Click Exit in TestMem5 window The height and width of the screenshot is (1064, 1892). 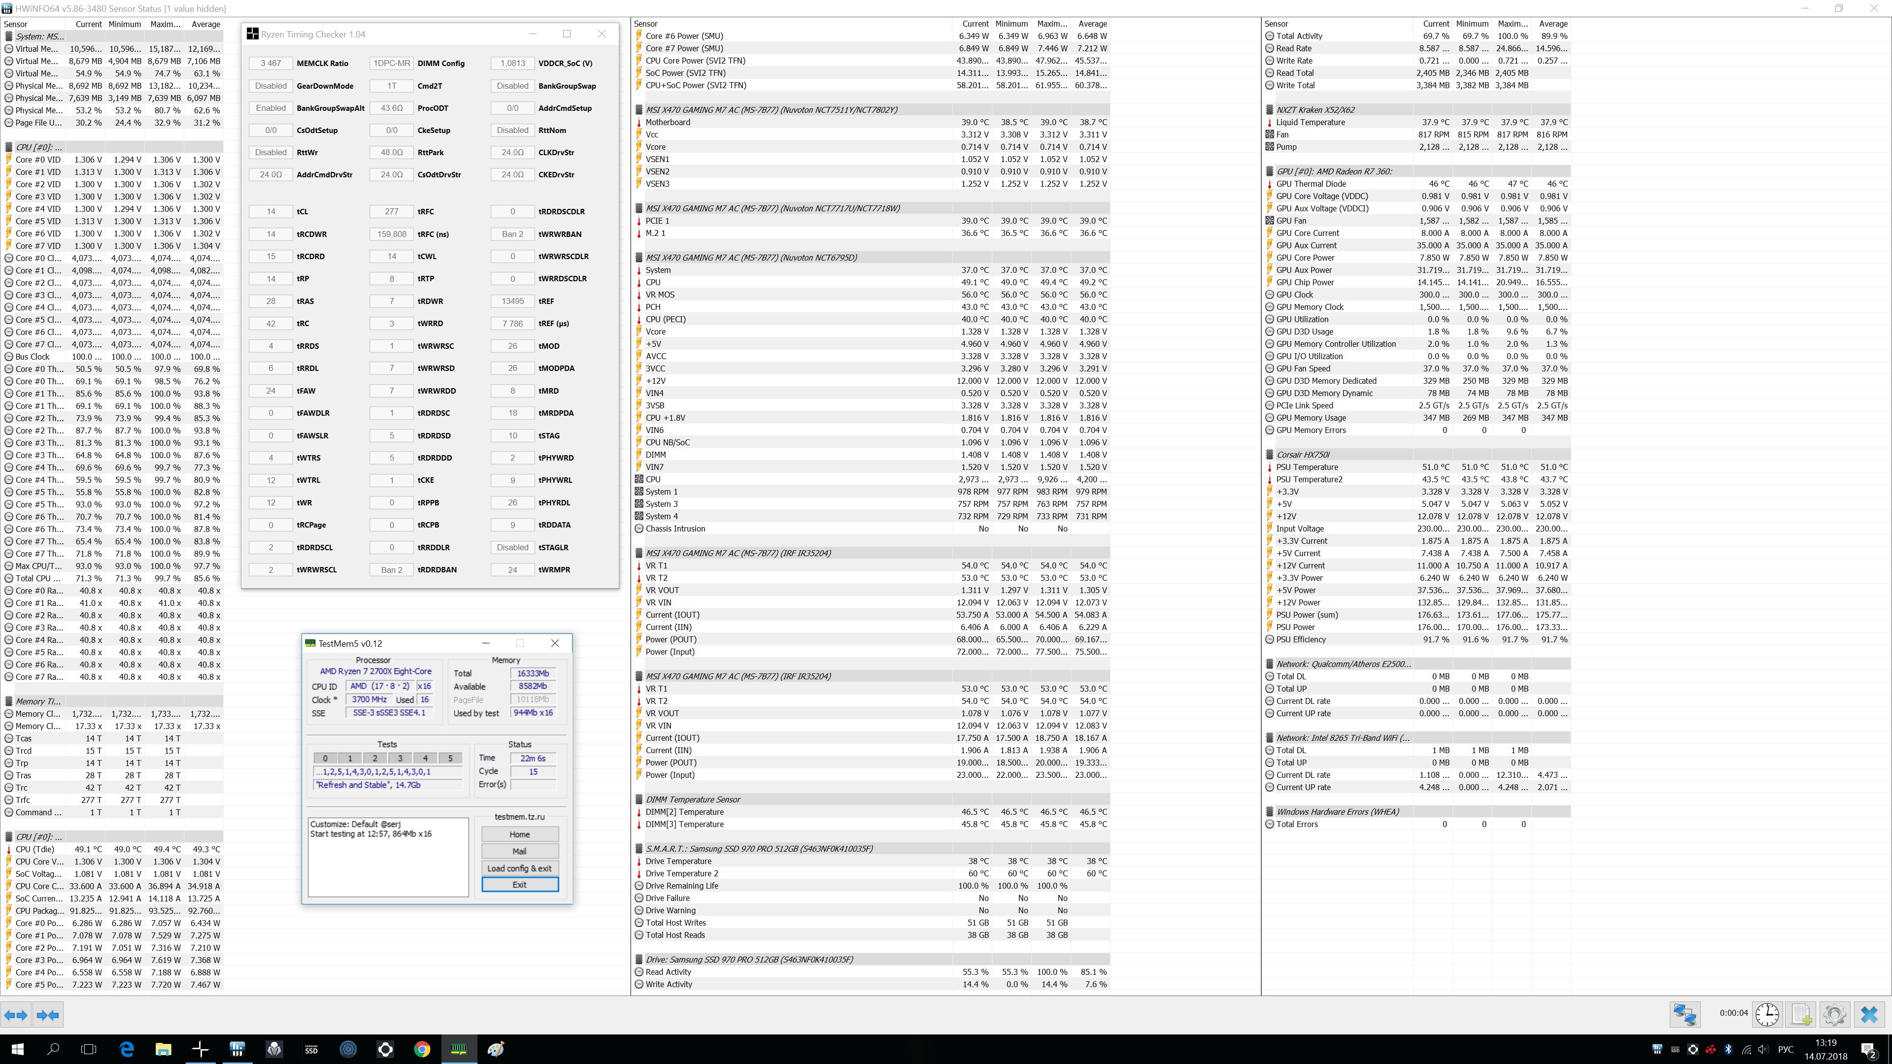coord(519,885)
